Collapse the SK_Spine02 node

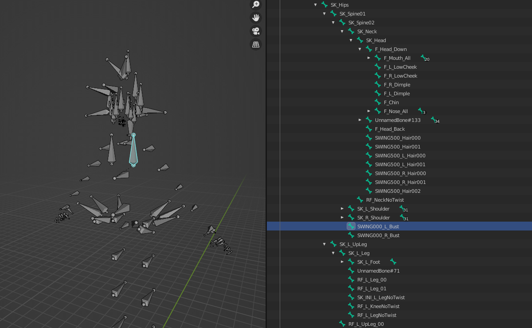(333, 23)
